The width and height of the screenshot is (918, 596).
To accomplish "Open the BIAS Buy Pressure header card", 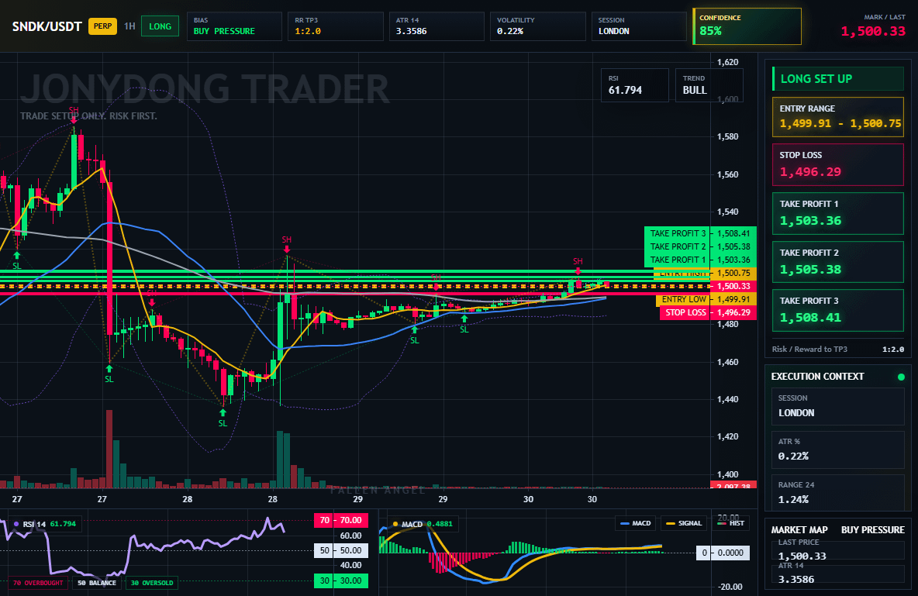I will click(234, 26).
